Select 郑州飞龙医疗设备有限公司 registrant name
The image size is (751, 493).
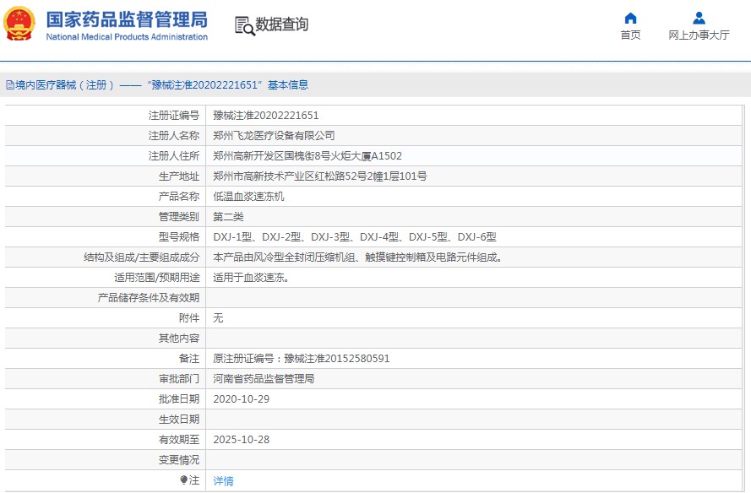tap(274, 135)
